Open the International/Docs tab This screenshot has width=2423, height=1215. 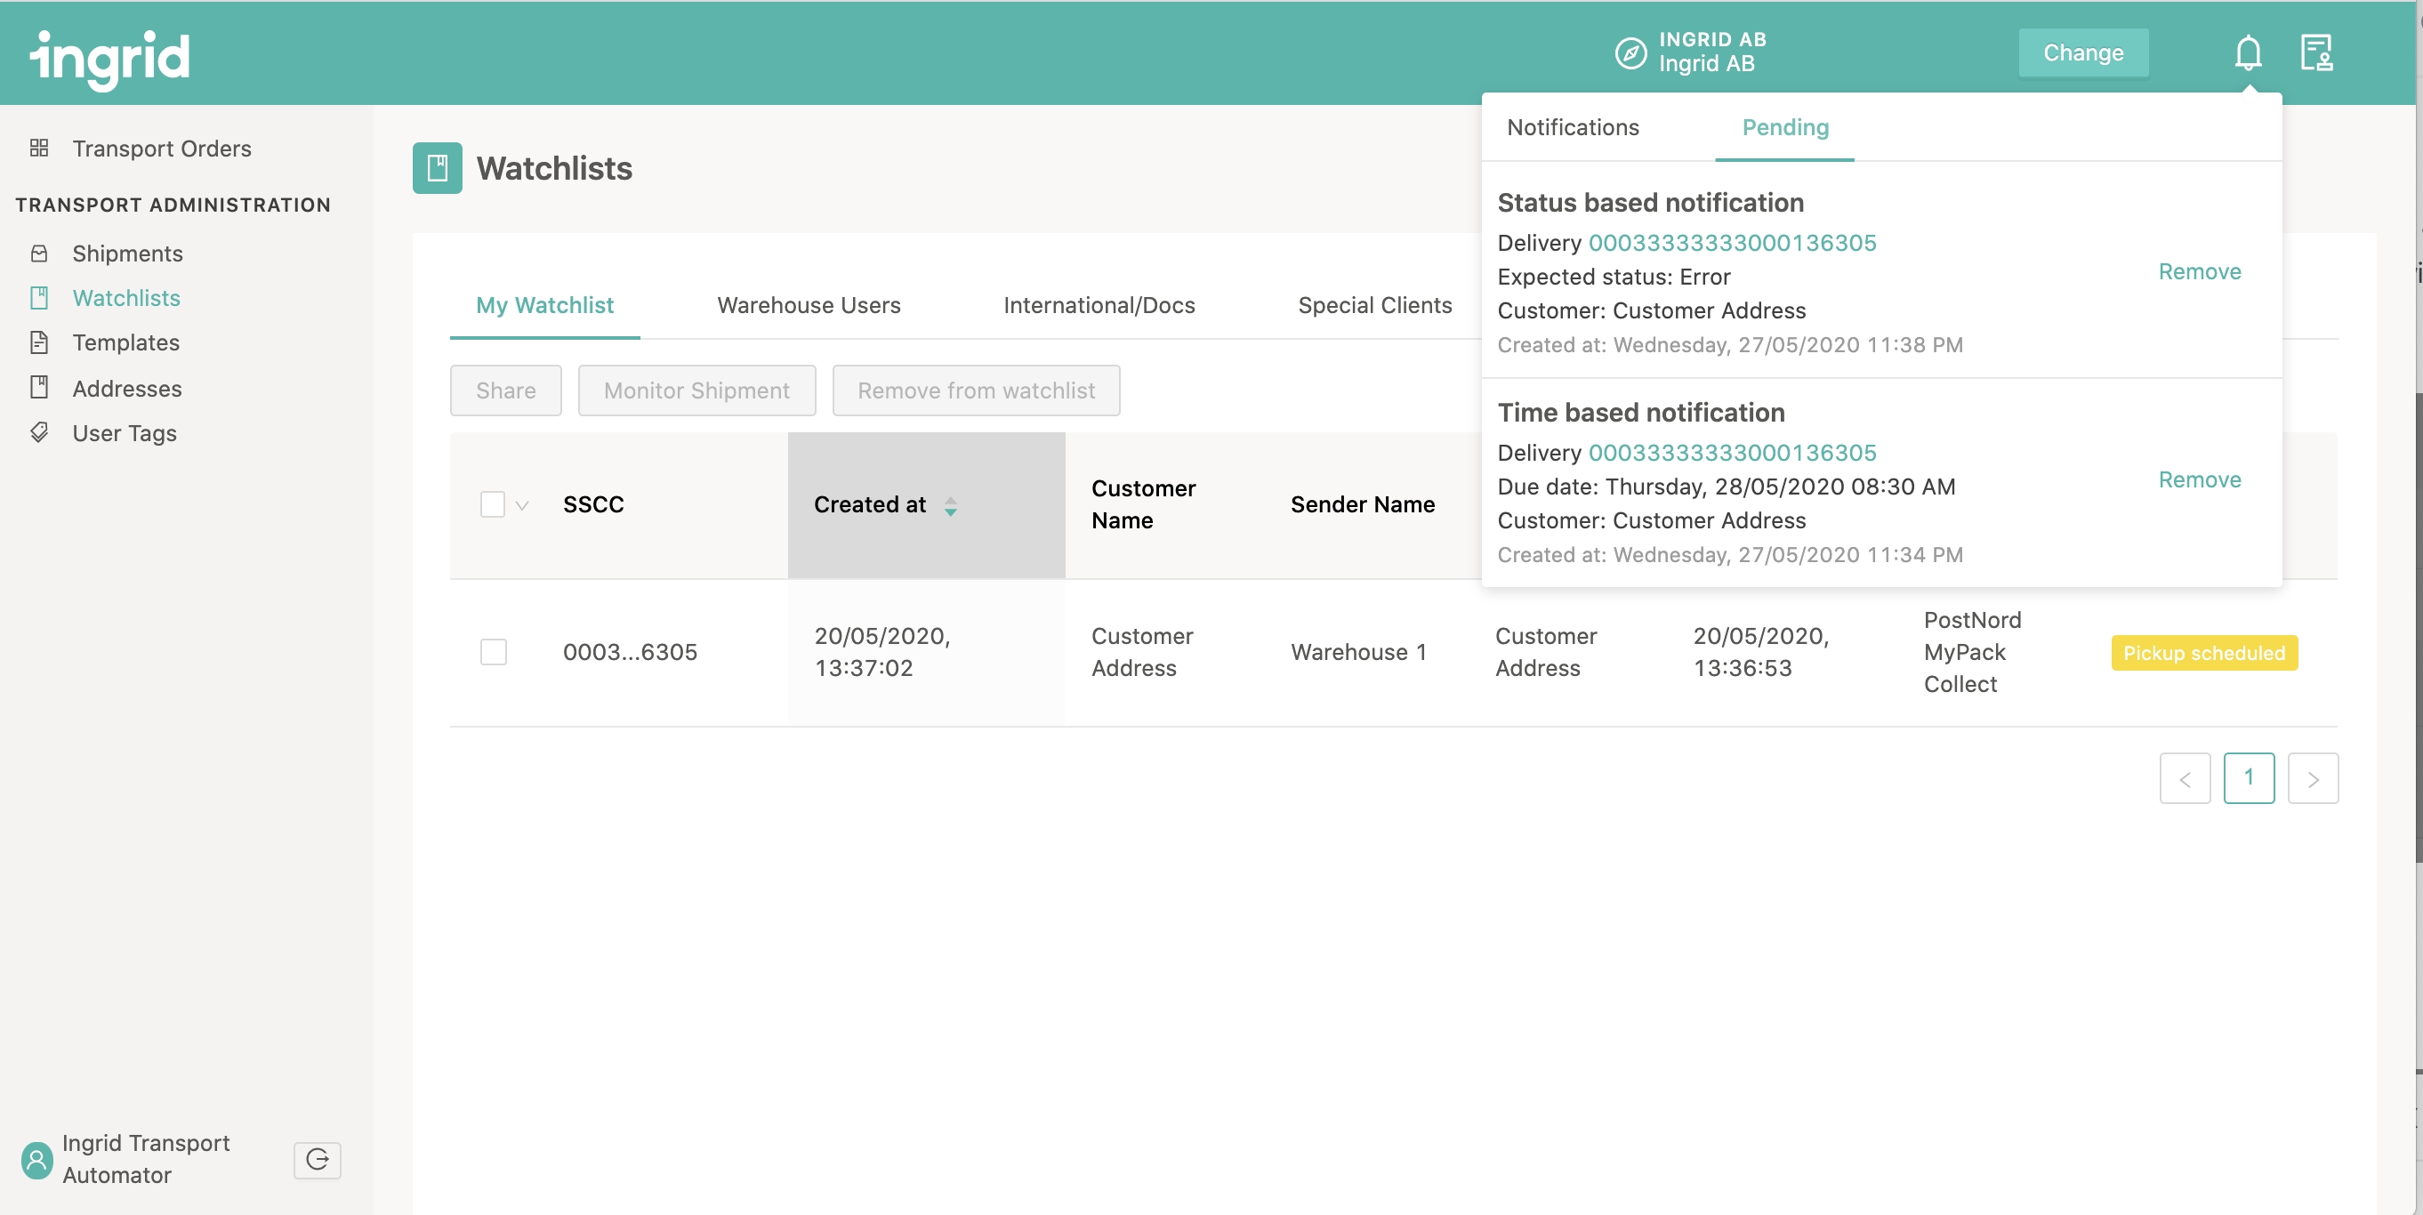coord(1099,305)
